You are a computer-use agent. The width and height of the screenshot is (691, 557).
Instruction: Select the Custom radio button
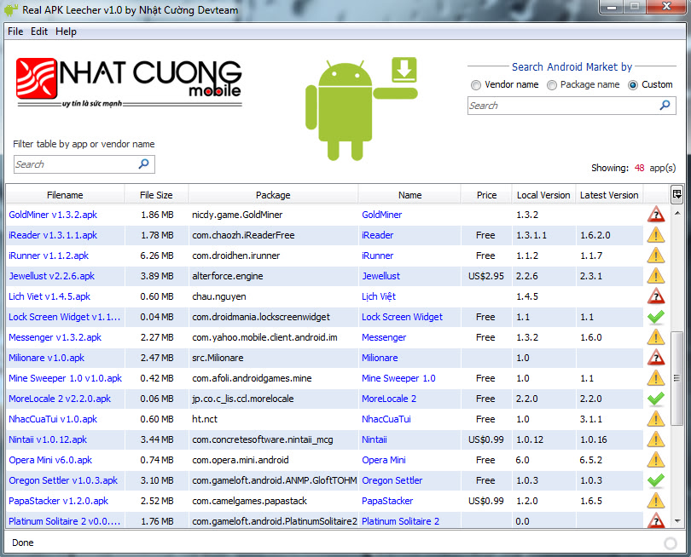pos(633,85)
